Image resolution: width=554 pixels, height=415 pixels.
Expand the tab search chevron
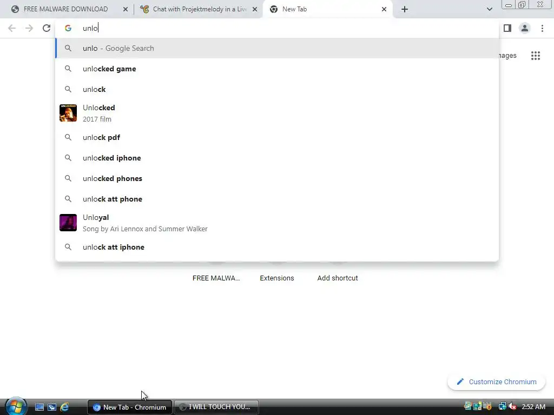489,9
